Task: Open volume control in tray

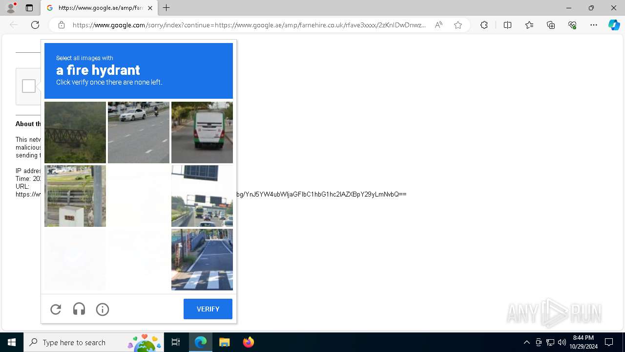Action: coord(562,342)
